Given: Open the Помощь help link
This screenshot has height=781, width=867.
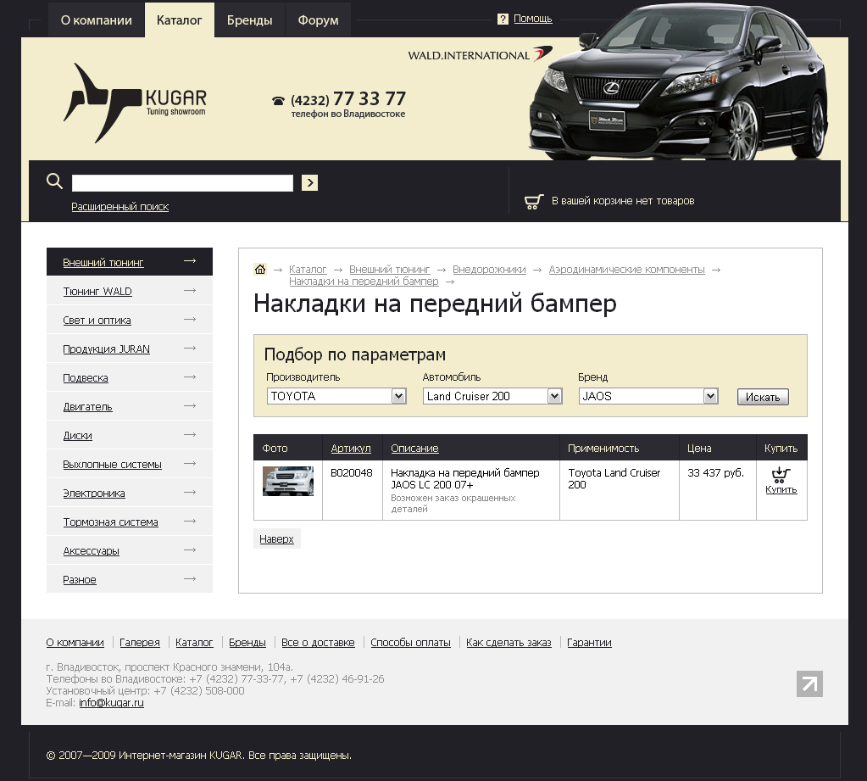Looking at the screenshot, I should pos(533,19).
